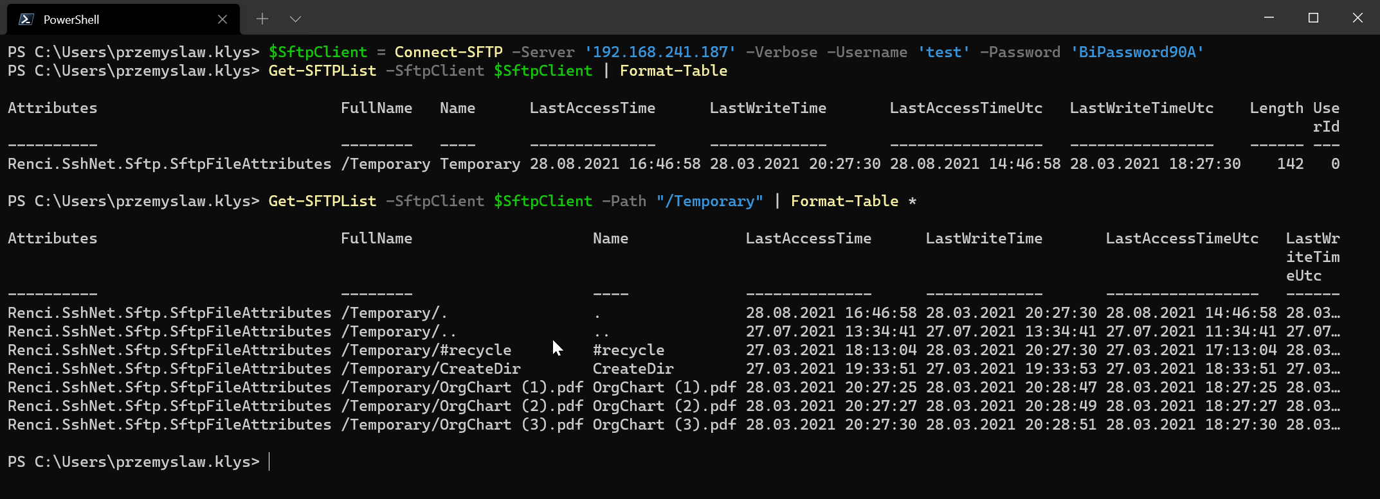Screen dimensions: 1380x499
Task: Close the PowerShell tab
Action: pyautogui.click(x=222, y=19)
